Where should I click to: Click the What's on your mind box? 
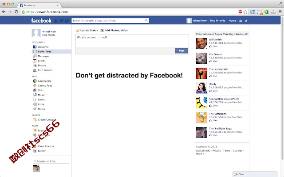(132, 41)
